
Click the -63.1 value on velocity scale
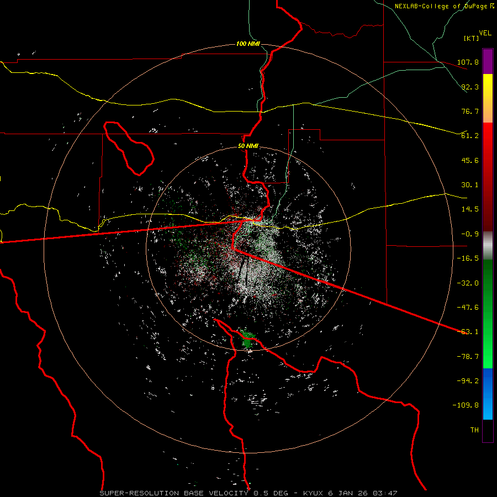point(468,332)
